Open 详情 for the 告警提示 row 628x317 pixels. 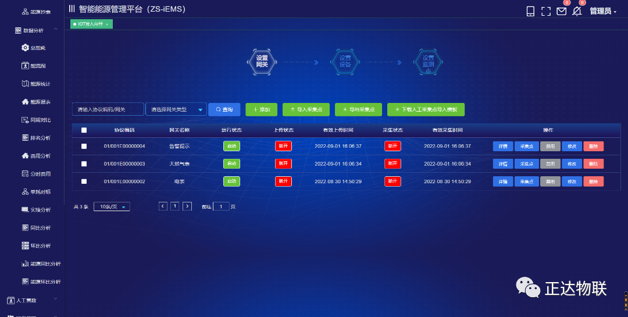[x=503, y=146]
